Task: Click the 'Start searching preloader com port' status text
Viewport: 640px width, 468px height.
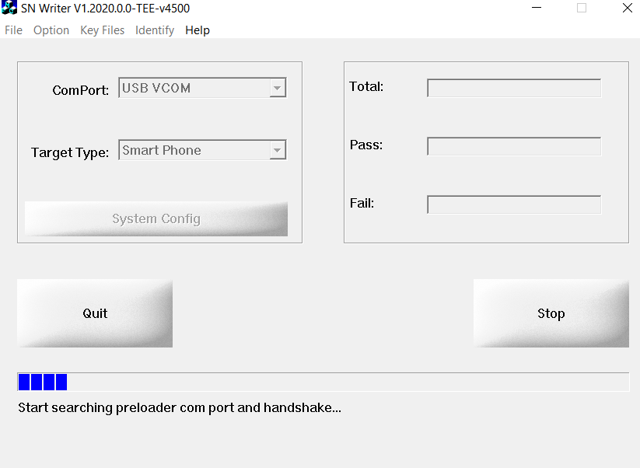Action: pos(180,407)
